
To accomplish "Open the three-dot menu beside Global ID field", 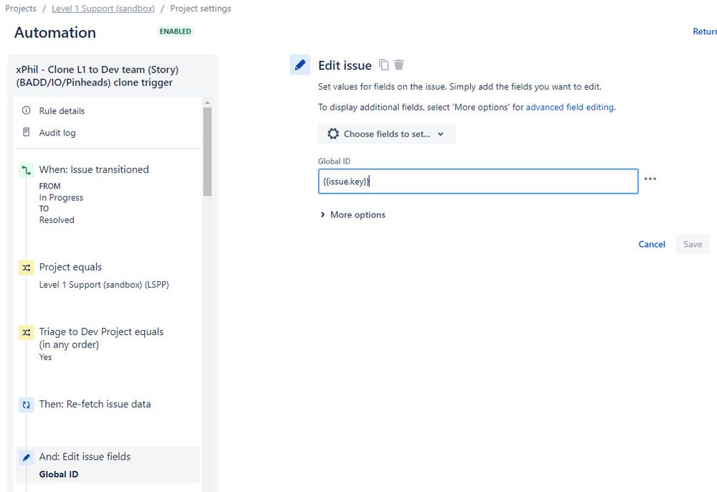I will (x=650, y=179).
